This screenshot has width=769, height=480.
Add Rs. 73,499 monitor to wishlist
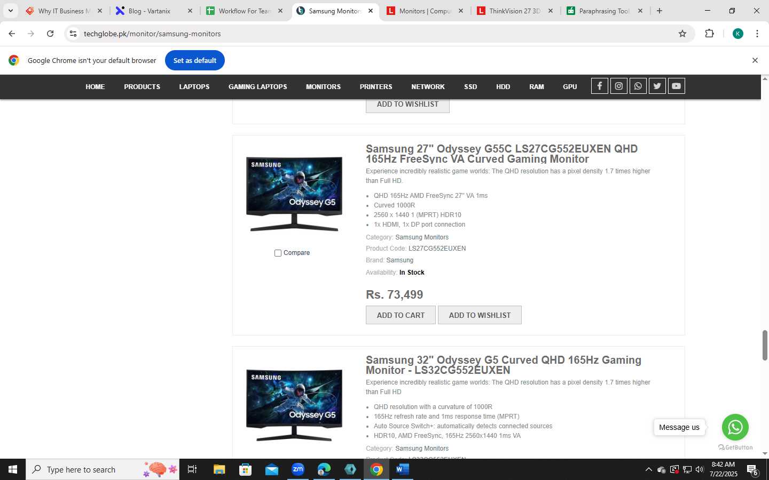(x=480, y=315)
